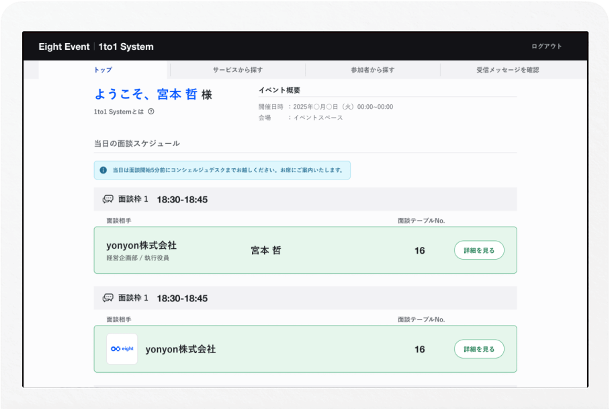The image size is (610, 409).
Task: Click 詳細を見る in the 宮本 哲 card
Action: 479,250
